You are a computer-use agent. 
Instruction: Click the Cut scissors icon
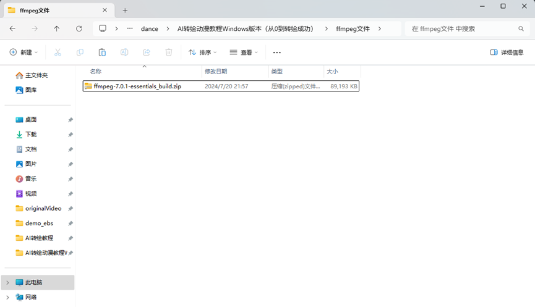coord(58,53)
